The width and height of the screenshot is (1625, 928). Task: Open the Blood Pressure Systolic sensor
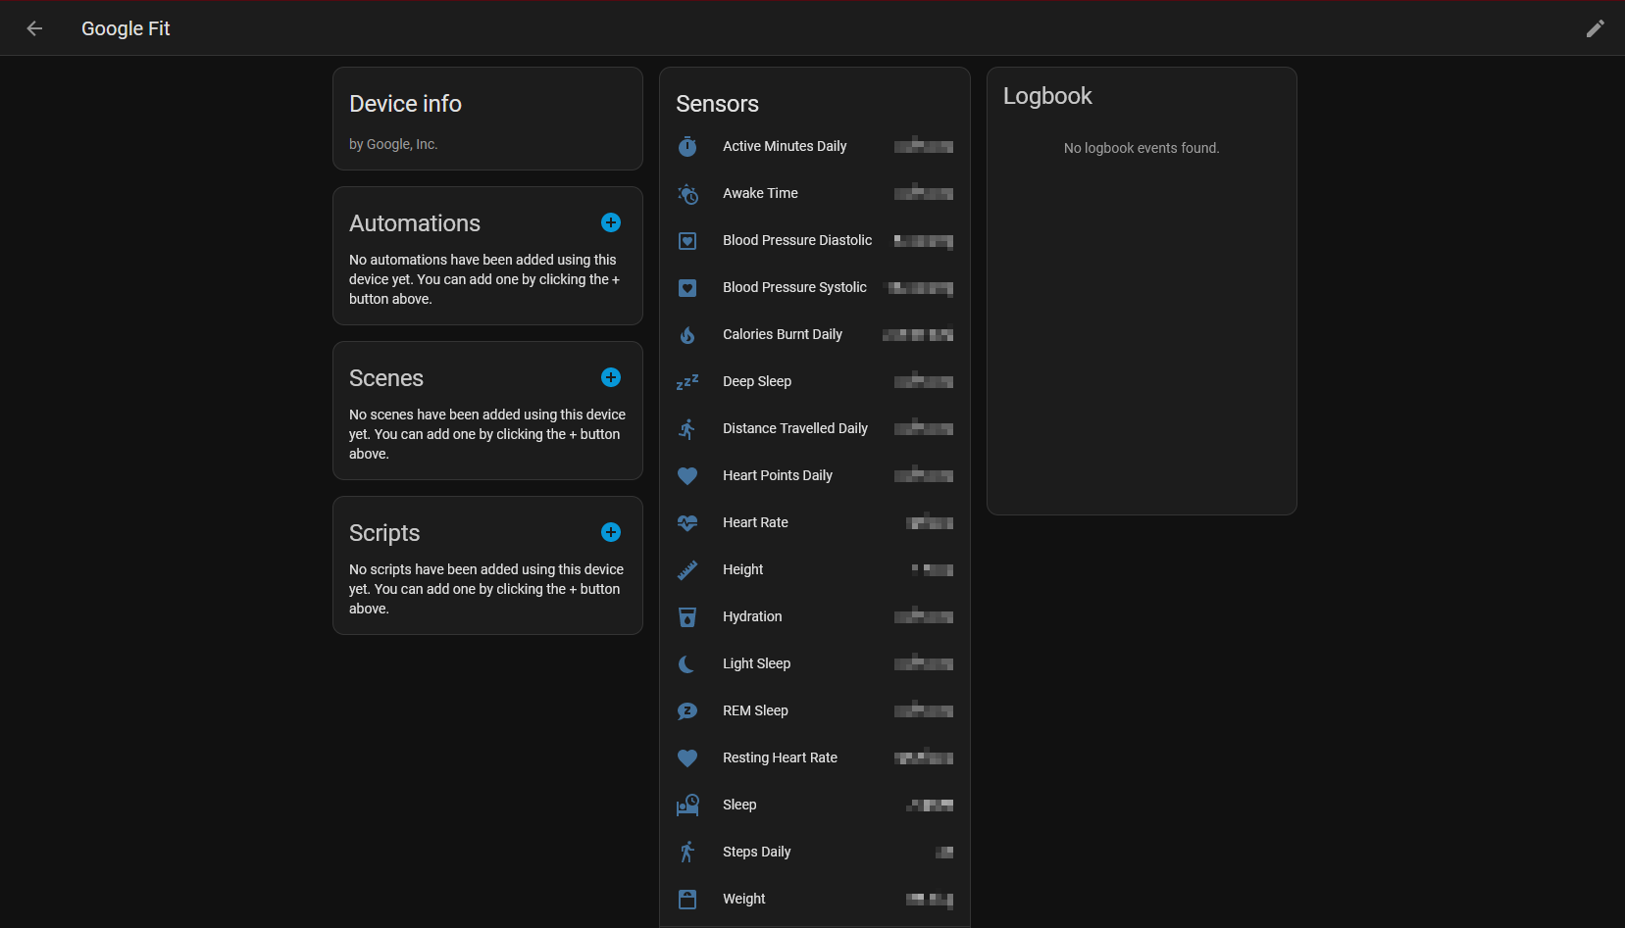click(x=815, y=287)
